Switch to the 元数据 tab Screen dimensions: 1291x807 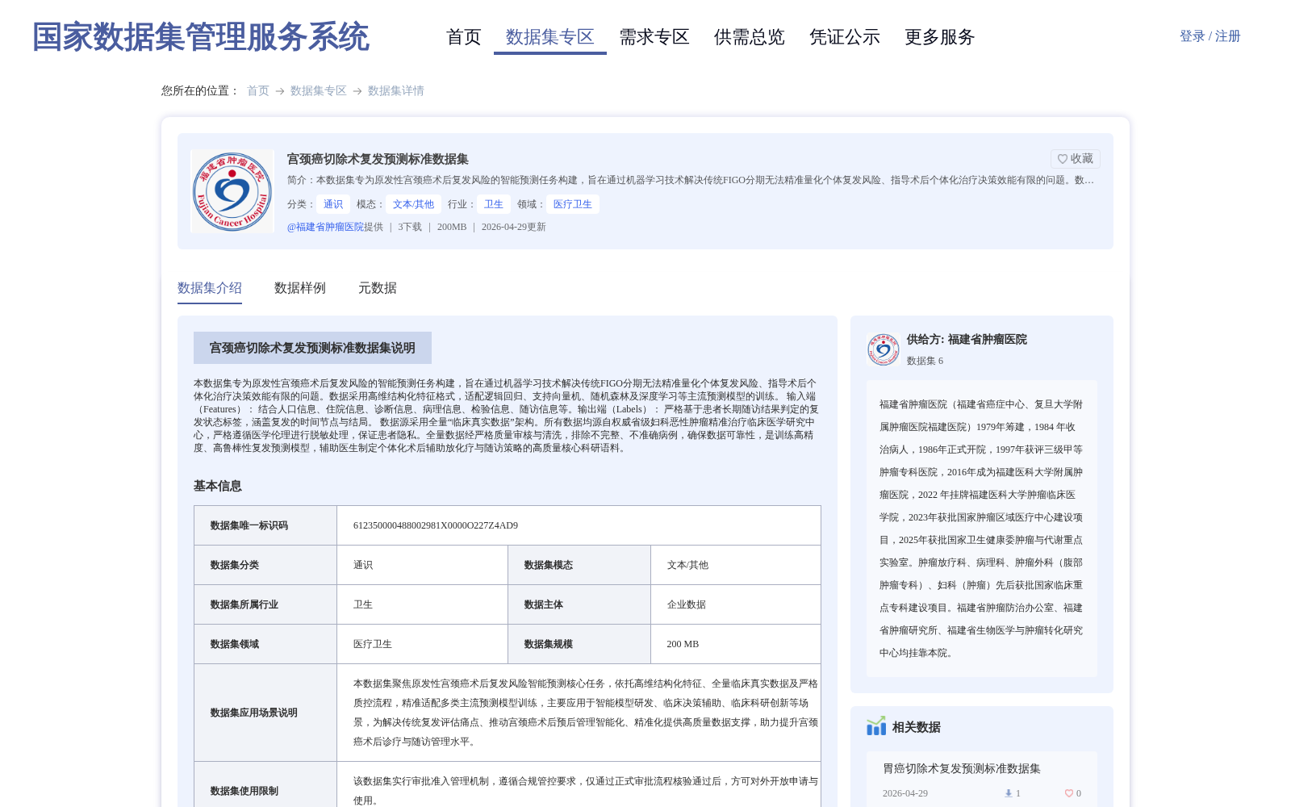click(378, 288)
